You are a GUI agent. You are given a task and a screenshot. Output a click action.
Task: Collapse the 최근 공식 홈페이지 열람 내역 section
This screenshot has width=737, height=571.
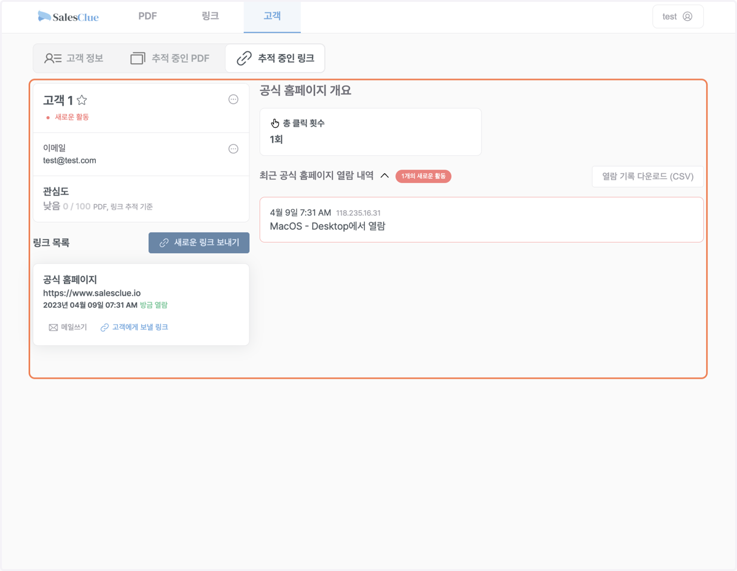click(384, 176)
